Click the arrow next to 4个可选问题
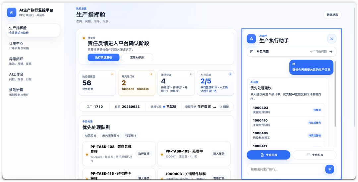 click(331, 52)
